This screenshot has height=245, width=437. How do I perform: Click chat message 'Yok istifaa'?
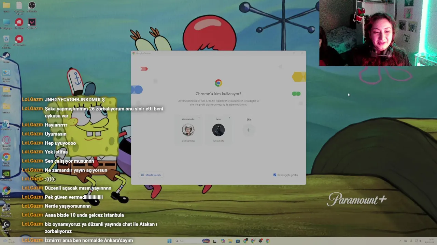56,152
